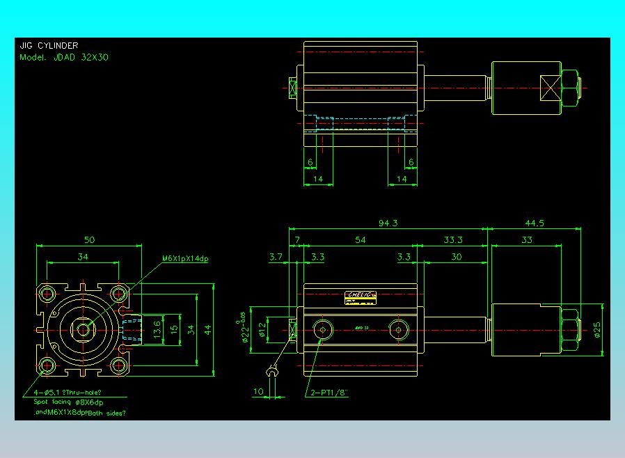Select the '54' body length dimension
The image size is (625, 458).
tap(361, 240)
